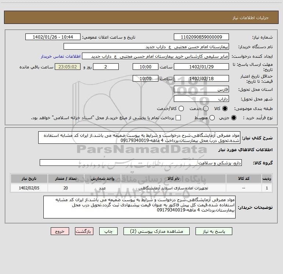Click price validity date 1402/02/18 field
The width and height of the screenshot is (283, 274).
201,78
